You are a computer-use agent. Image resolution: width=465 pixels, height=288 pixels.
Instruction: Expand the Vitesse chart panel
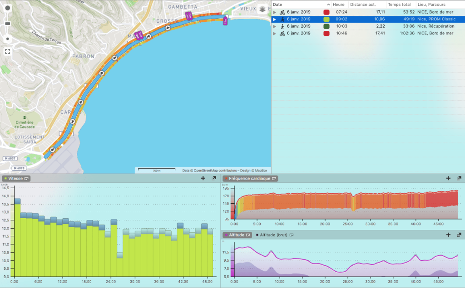pyautogui.click(x=214, y=178)
